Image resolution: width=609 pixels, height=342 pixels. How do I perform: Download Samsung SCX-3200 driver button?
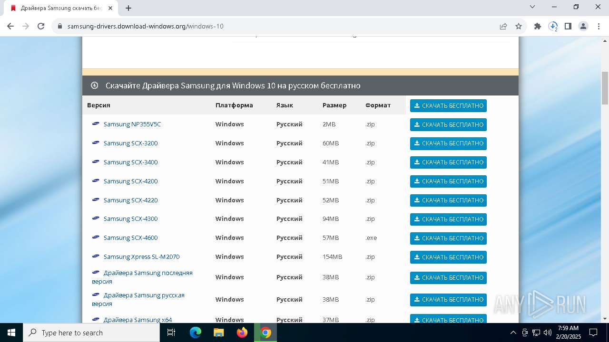tap(448, 143)
